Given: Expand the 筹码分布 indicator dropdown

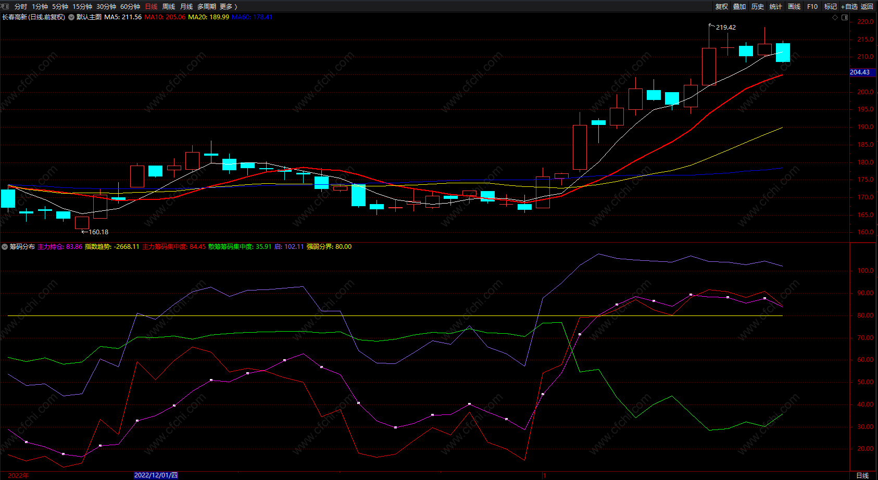Looking at the screenshot, I should click(x=5, y=247).
